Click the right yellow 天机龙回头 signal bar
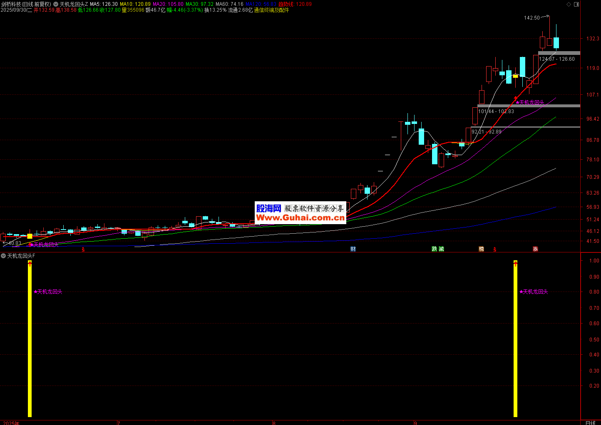 tap(515, 339)
